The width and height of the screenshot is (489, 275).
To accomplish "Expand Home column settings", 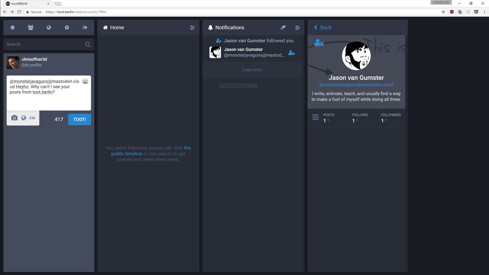I will 192,27.
